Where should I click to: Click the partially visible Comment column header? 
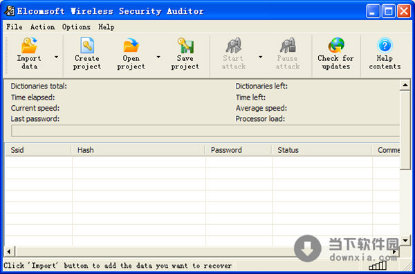[x=386, y=150]
